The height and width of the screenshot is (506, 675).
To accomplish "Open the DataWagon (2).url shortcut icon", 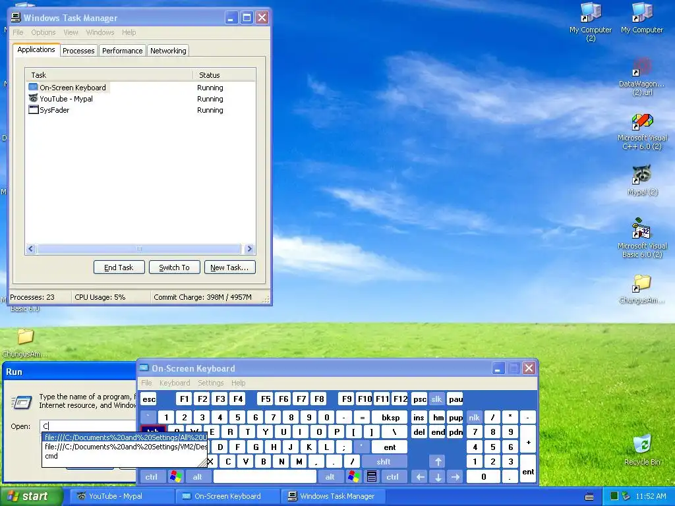I will (641, 68).
